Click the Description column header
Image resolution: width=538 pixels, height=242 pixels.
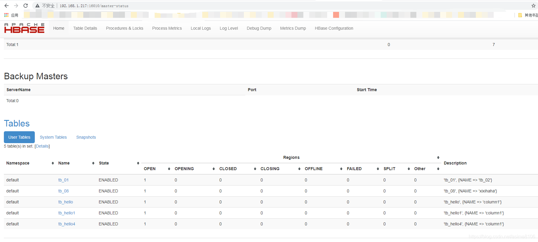point(455,163)
